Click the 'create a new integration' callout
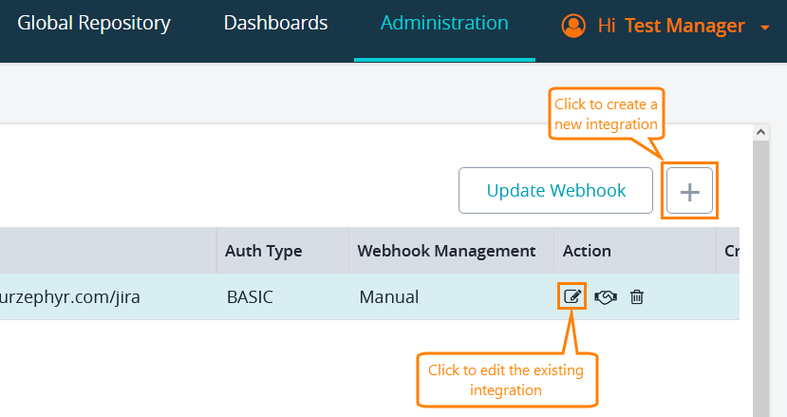Image resolution: width=787 pixels, height=417 pixels. click(x=606, y=114)
